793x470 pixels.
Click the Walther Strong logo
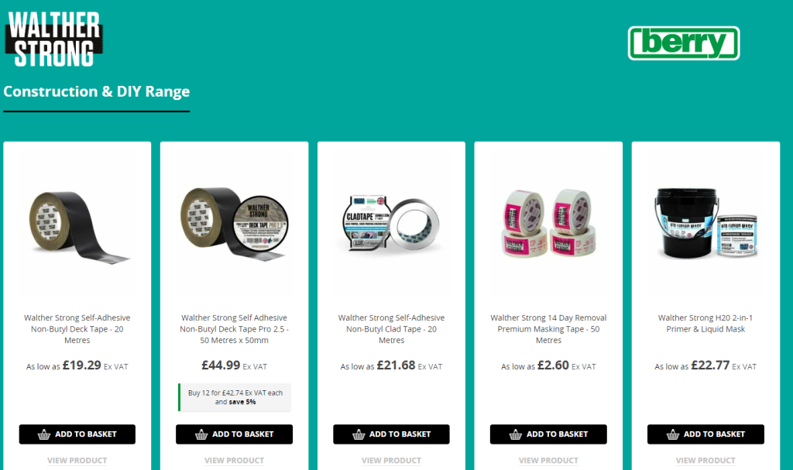(x=53, y=39)
